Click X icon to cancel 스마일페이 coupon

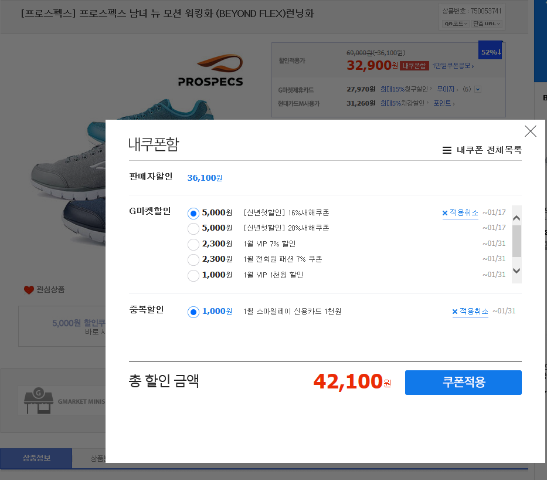tap(455, 312)
